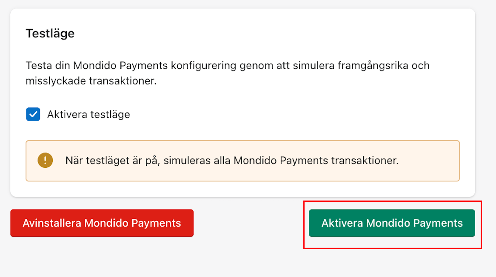The width and height of the screenshot is (496, 277).
Task: Disable test mode via the checkbox
Action: (33, 114)
